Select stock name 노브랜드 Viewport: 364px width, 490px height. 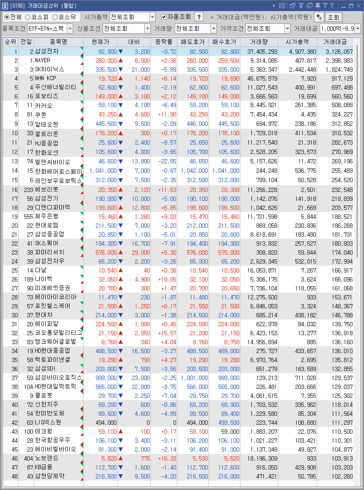tap(46, 458)
